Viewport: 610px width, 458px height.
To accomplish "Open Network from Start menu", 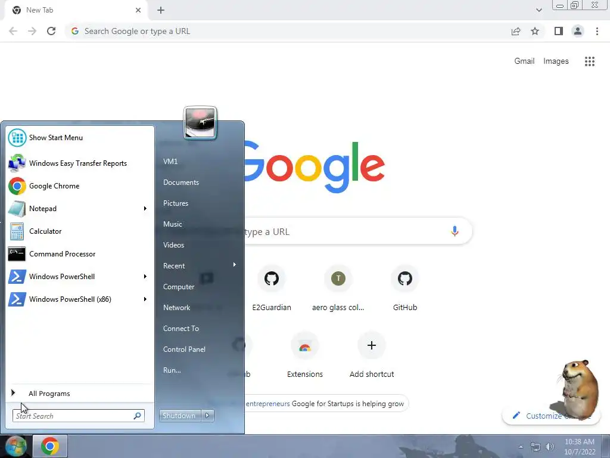I will [176, 308].
